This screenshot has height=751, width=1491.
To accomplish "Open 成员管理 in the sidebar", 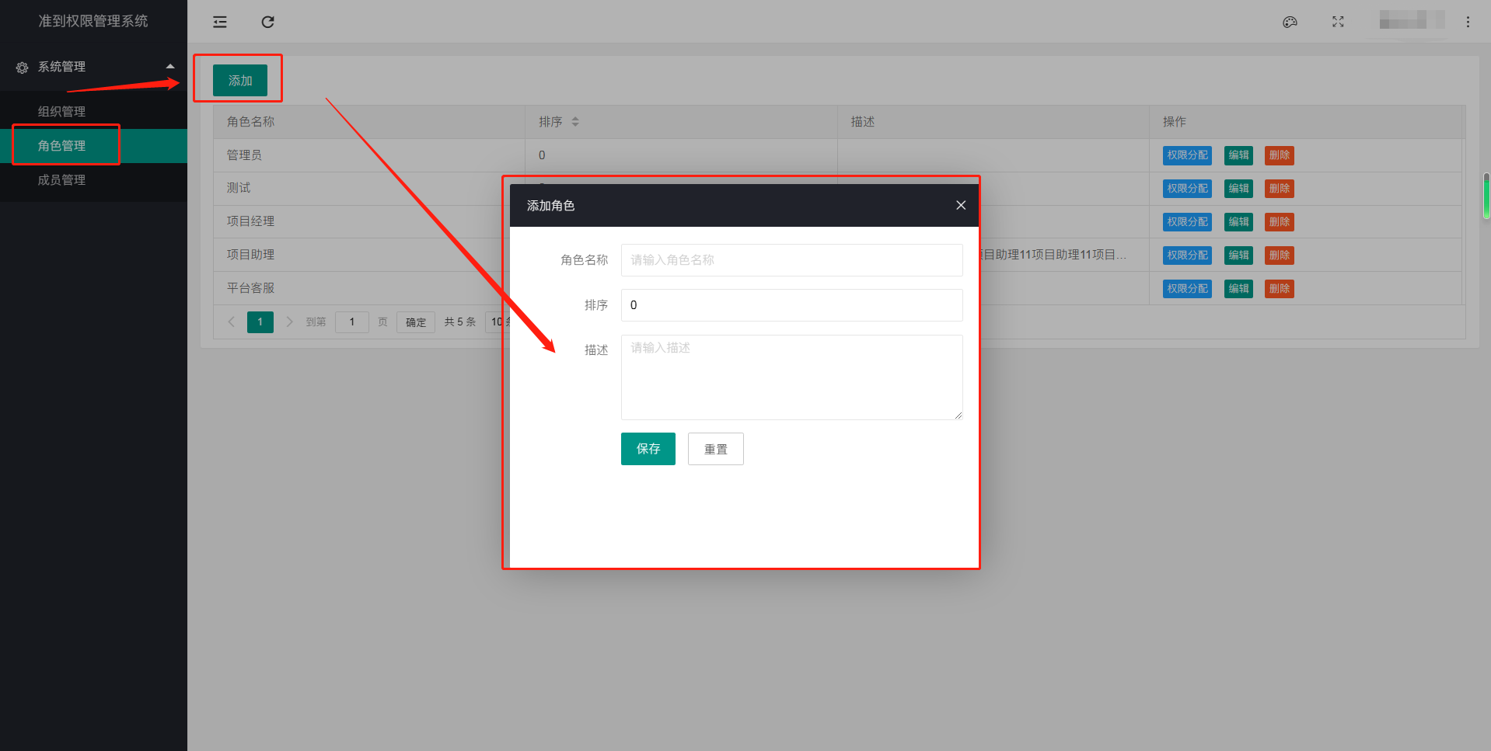I will pos(93,179).
